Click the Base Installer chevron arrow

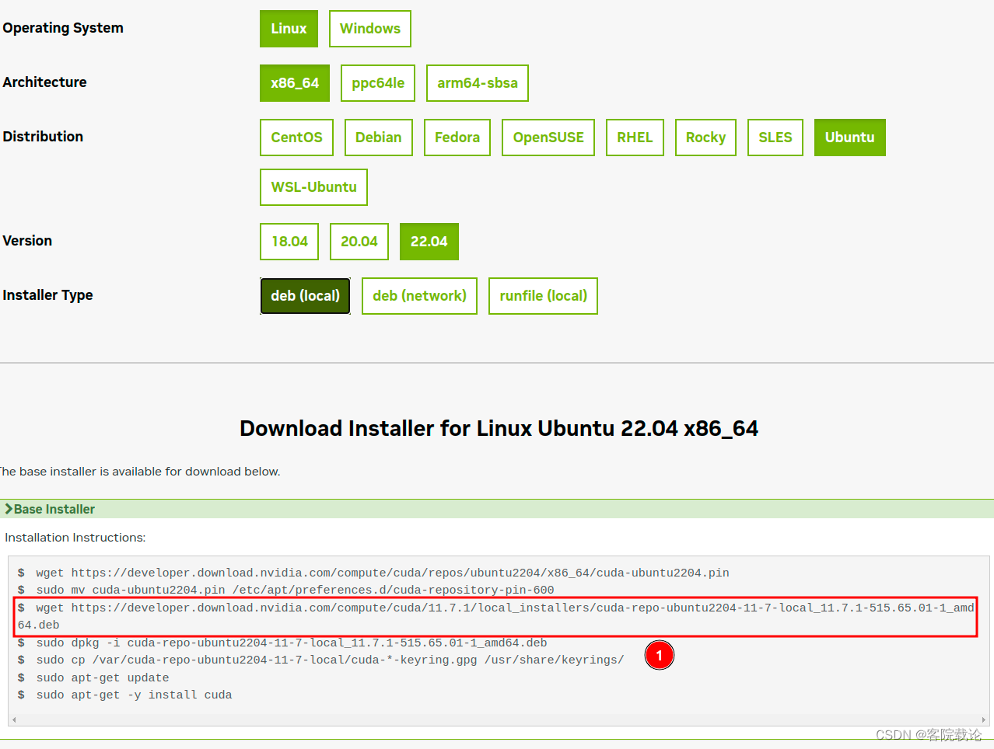point(9,509)
